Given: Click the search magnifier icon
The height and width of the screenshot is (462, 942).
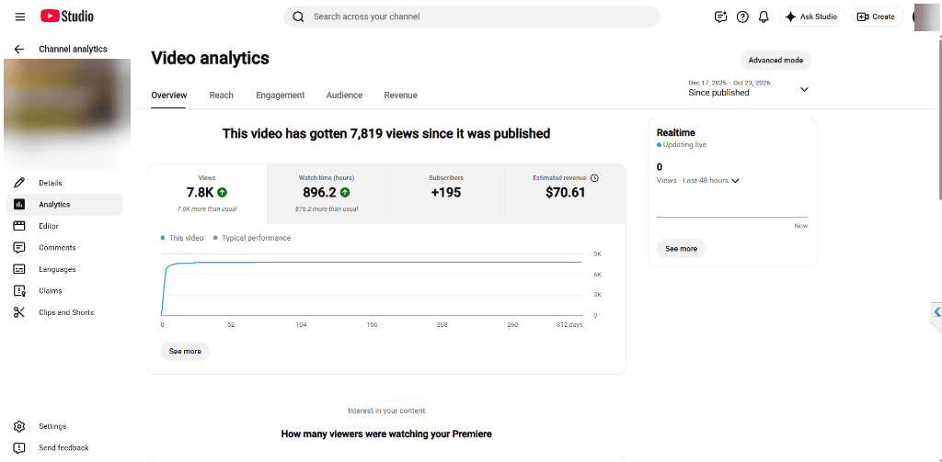Looking at the screenshot, I should click(x=298, y=17).
